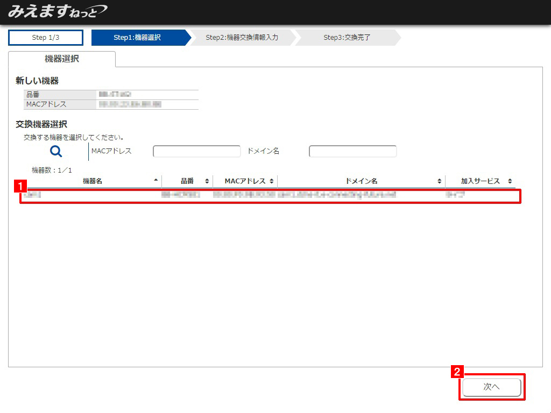
Task: Click the みえますねっと logo
Action: point(57,11)
